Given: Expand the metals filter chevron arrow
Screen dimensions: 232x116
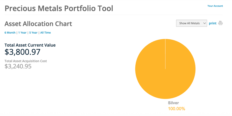Looking at the screenshot, I should click(205, 23).
